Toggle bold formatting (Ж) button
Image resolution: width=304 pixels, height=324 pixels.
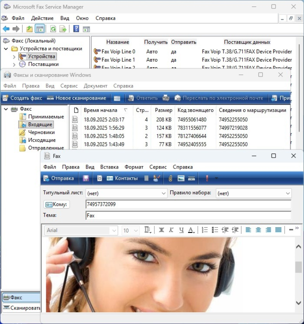coord(161,230)
